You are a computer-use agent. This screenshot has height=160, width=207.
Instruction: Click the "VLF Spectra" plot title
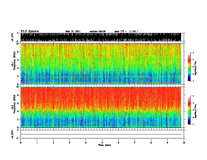coord(30,31)
